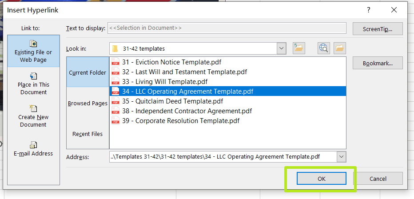Open the Bookmark button
The width and height of the screenshot is (414, 199).
click(x=378, y=64)
